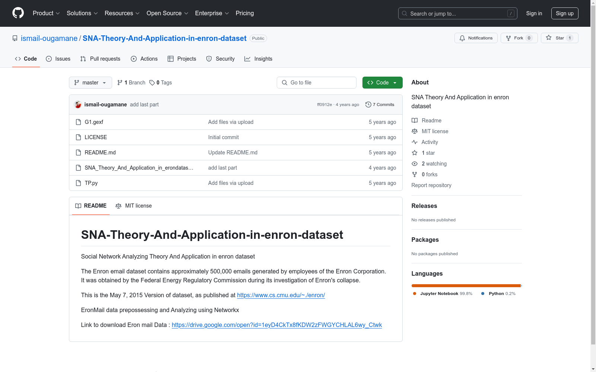596x372 pixels.
Task: Open the Projects tab
Action: click(182, 59)
